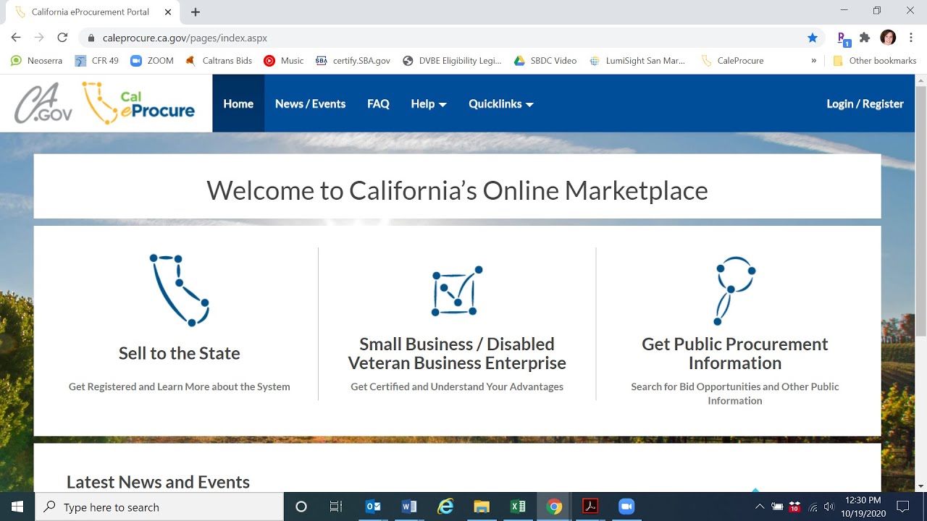Image resolution: width=927 pixels, height=521 pixels.
Task: Open Excel from the taskbar
Action: click(518, 507)
